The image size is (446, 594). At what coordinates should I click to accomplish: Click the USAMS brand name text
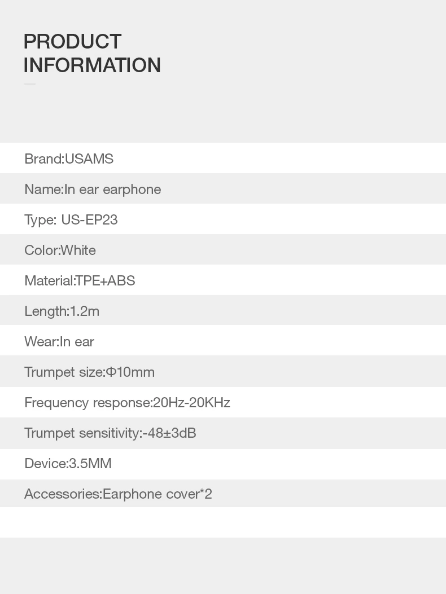point(89,159)
